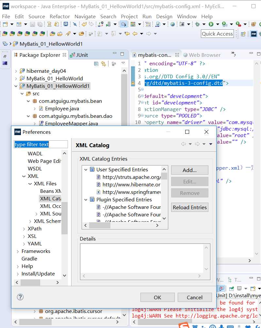
Task: Click OK in Preferences dialog
Action: 157,297
